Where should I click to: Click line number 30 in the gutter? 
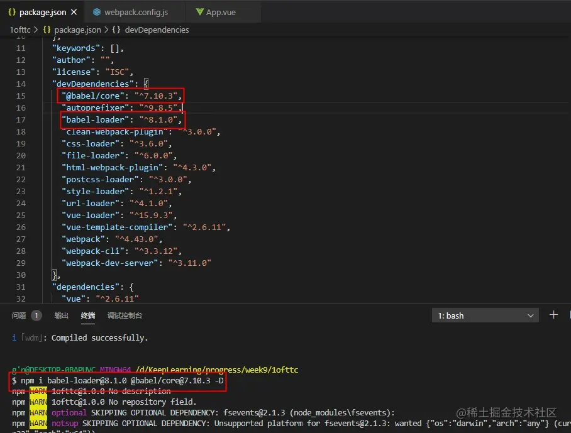(21, 275)
